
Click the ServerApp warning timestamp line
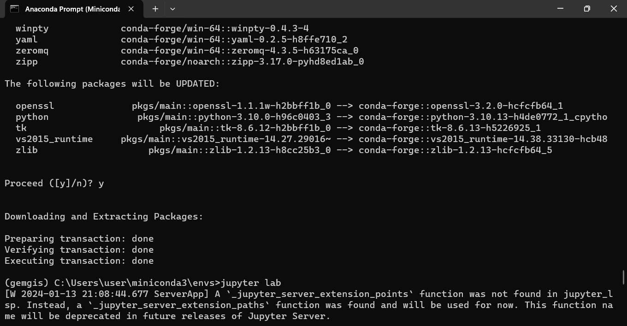coord(309,294)
